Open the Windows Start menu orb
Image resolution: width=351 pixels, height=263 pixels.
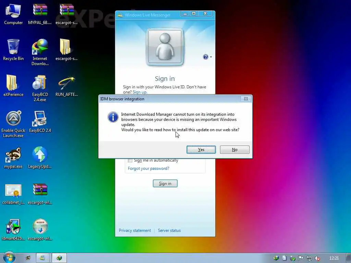[x=9, y=258]
